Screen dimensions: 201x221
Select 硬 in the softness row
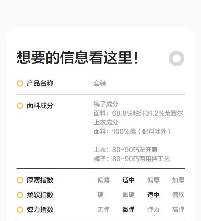pyautogui.click(x=100, y=195)
